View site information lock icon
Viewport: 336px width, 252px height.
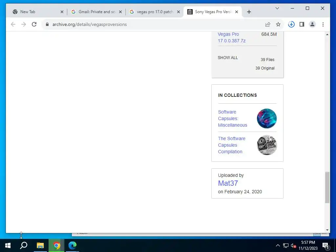(x=47, y=24)
